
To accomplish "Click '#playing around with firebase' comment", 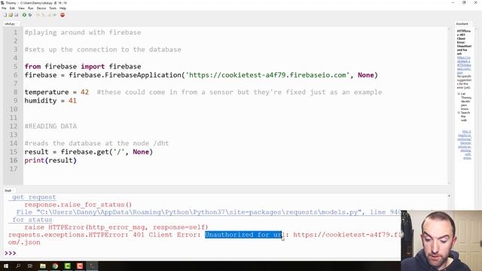I will 83,32.
